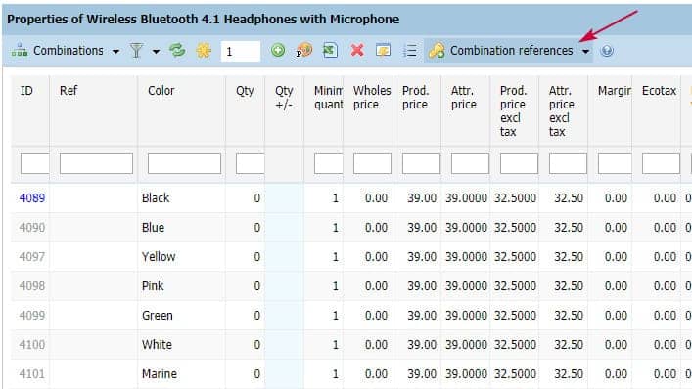Screen dimensions: 692x389
Task: Click the Qty column header
Action: pyautogui.click(x=245, y=91)
